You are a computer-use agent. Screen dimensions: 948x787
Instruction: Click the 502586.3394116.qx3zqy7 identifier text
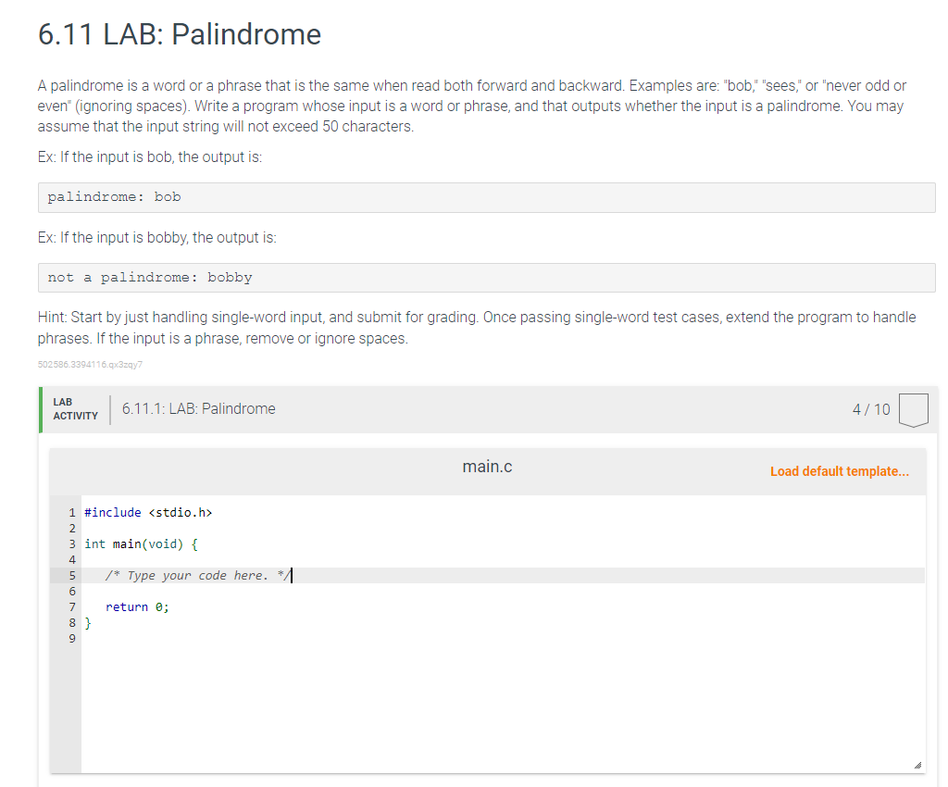click(x=89, y=364)
